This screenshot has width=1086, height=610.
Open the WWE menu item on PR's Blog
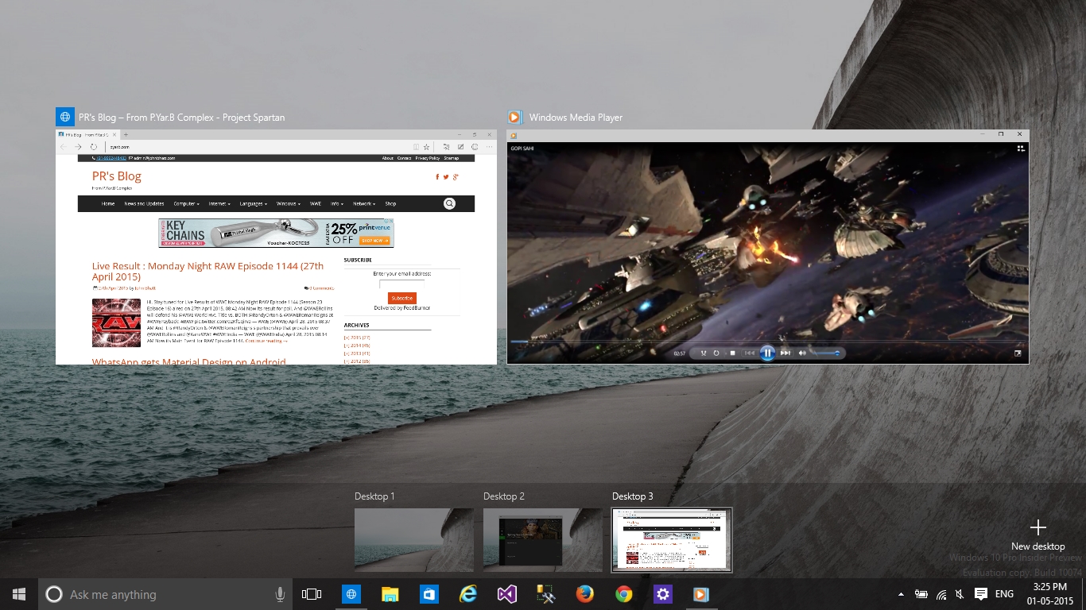316,203
